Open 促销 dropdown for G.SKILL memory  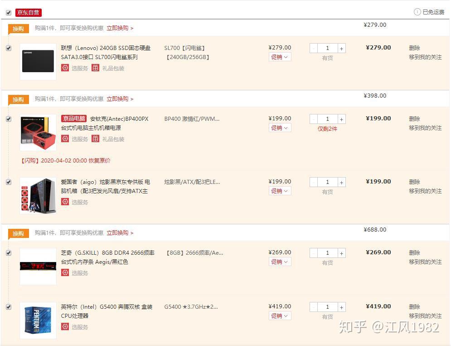tap(280, 262)
